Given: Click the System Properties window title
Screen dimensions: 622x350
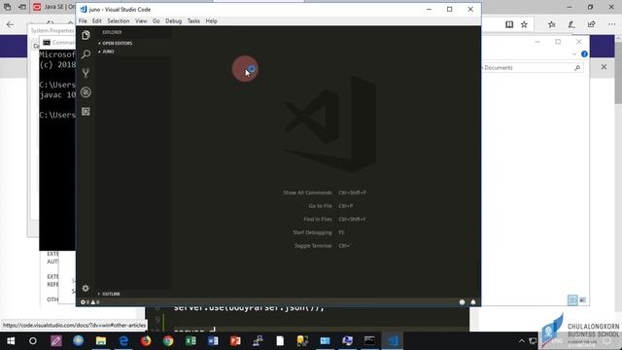Looking at the screenshot, I should pyautogui.click(x=52, y=30).
